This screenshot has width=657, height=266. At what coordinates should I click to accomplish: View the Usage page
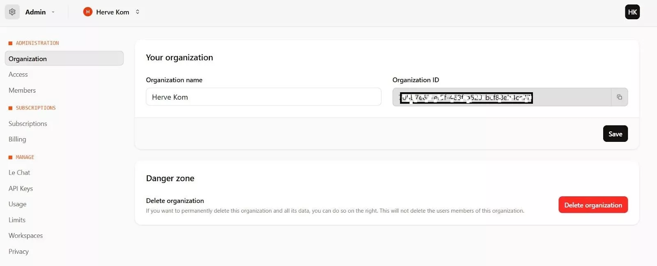17,204
